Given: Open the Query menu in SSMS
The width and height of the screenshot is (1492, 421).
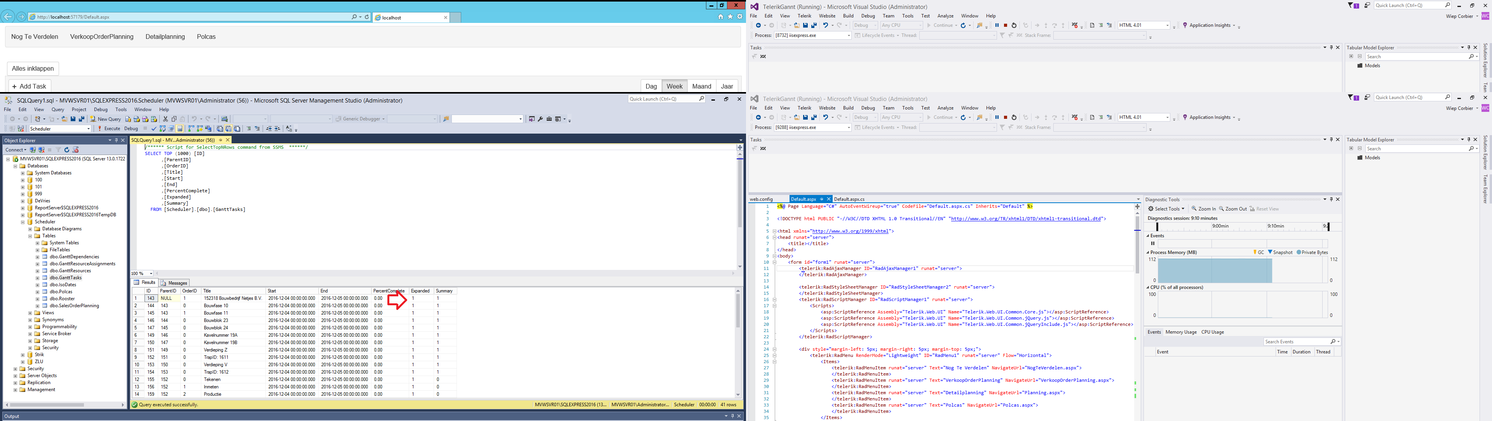Looking at the screenshot, I should [58, 110].
